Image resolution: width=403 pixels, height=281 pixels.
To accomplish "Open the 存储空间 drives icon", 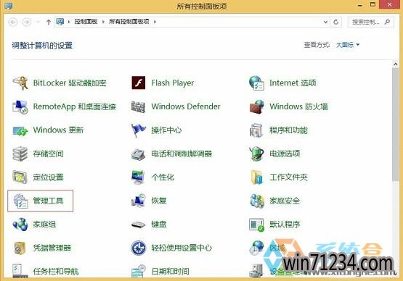I will coord(20,154).
